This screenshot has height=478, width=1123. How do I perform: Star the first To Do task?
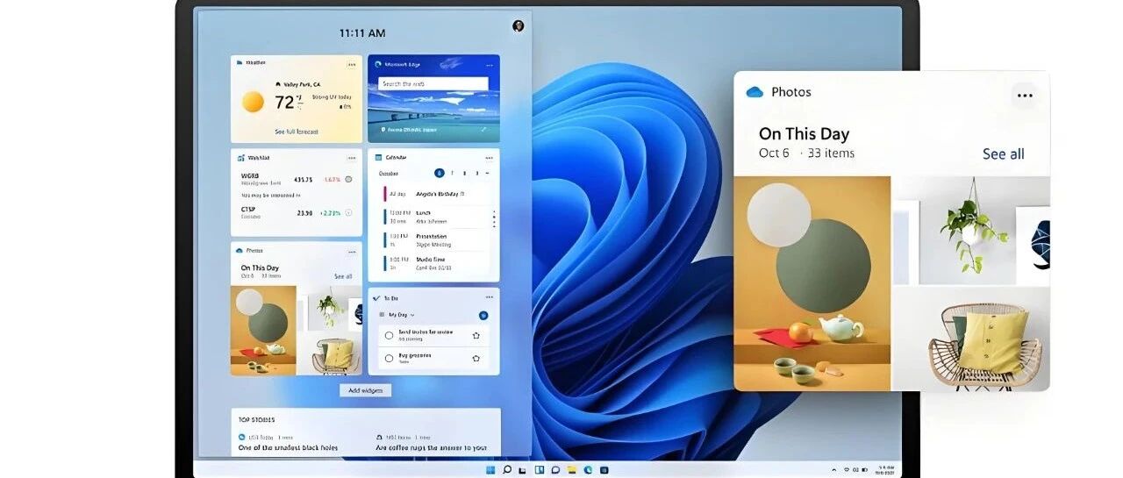tap(476, 335)
